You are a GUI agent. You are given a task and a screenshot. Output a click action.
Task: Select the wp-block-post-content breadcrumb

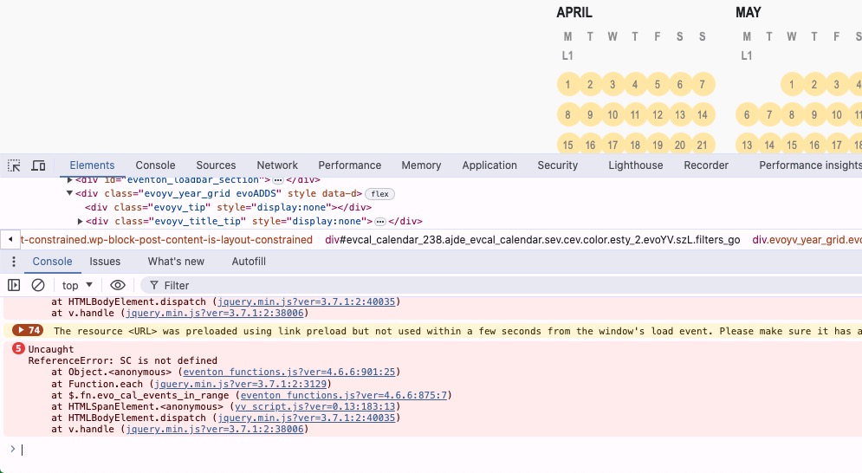(x=166, y=240)
